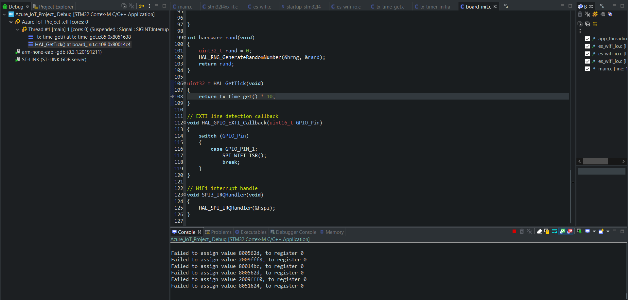Click Remove All Terminated Launches in Console toolbar

[x=529, y=232]
